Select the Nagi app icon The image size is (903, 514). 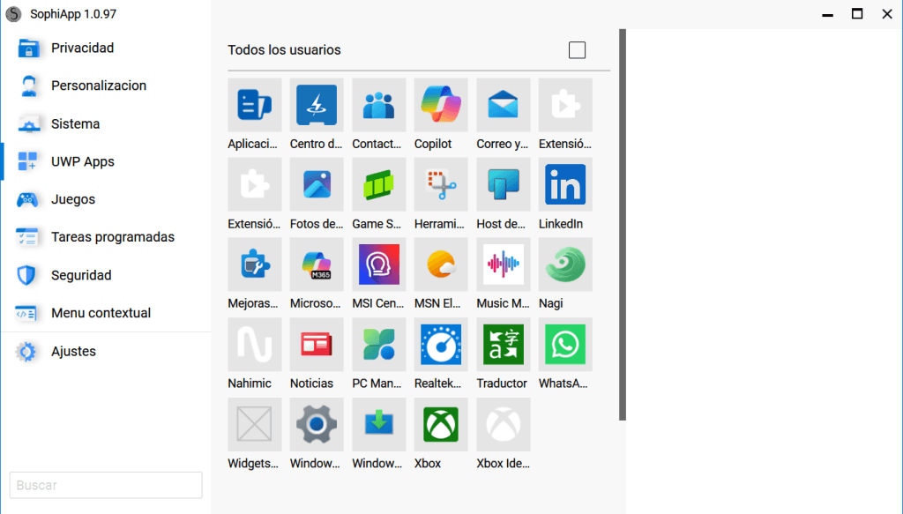[x=565, y=264]
